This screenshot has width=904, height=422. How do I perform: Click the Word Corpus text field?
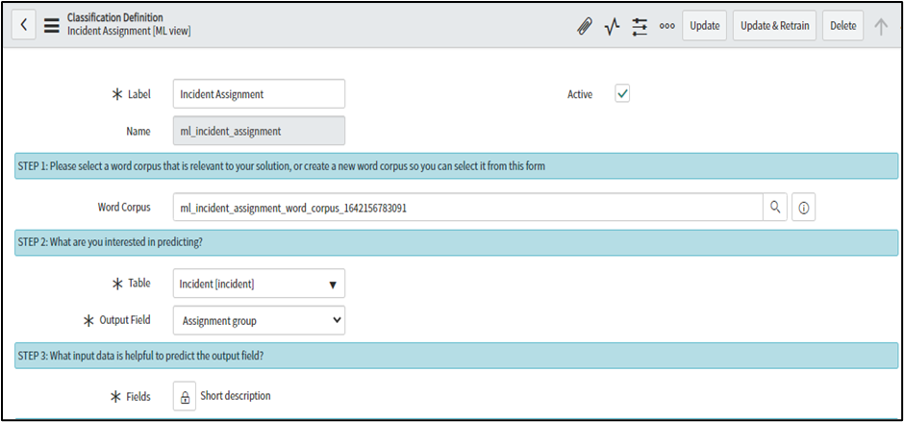tap(468, 207)
